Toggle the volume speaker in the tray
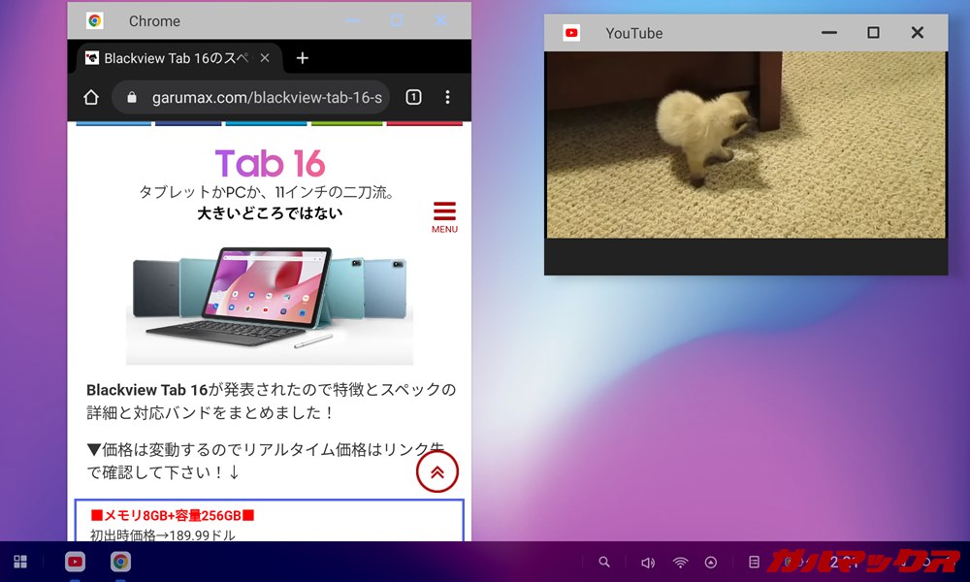The image size is (970, 582). [648, 562]
